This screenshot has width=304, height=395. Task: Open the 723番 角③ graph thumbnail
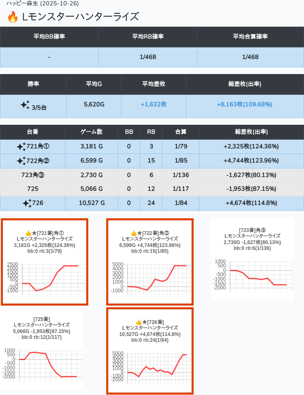click(252, 259)
